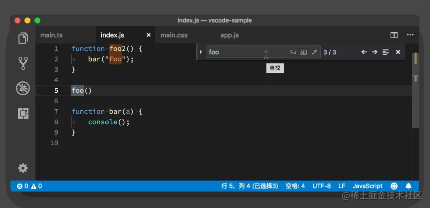The image size is (430, 208).
Task: Expand the replace field toggle arrow
Action: click(x=201, y=52)
